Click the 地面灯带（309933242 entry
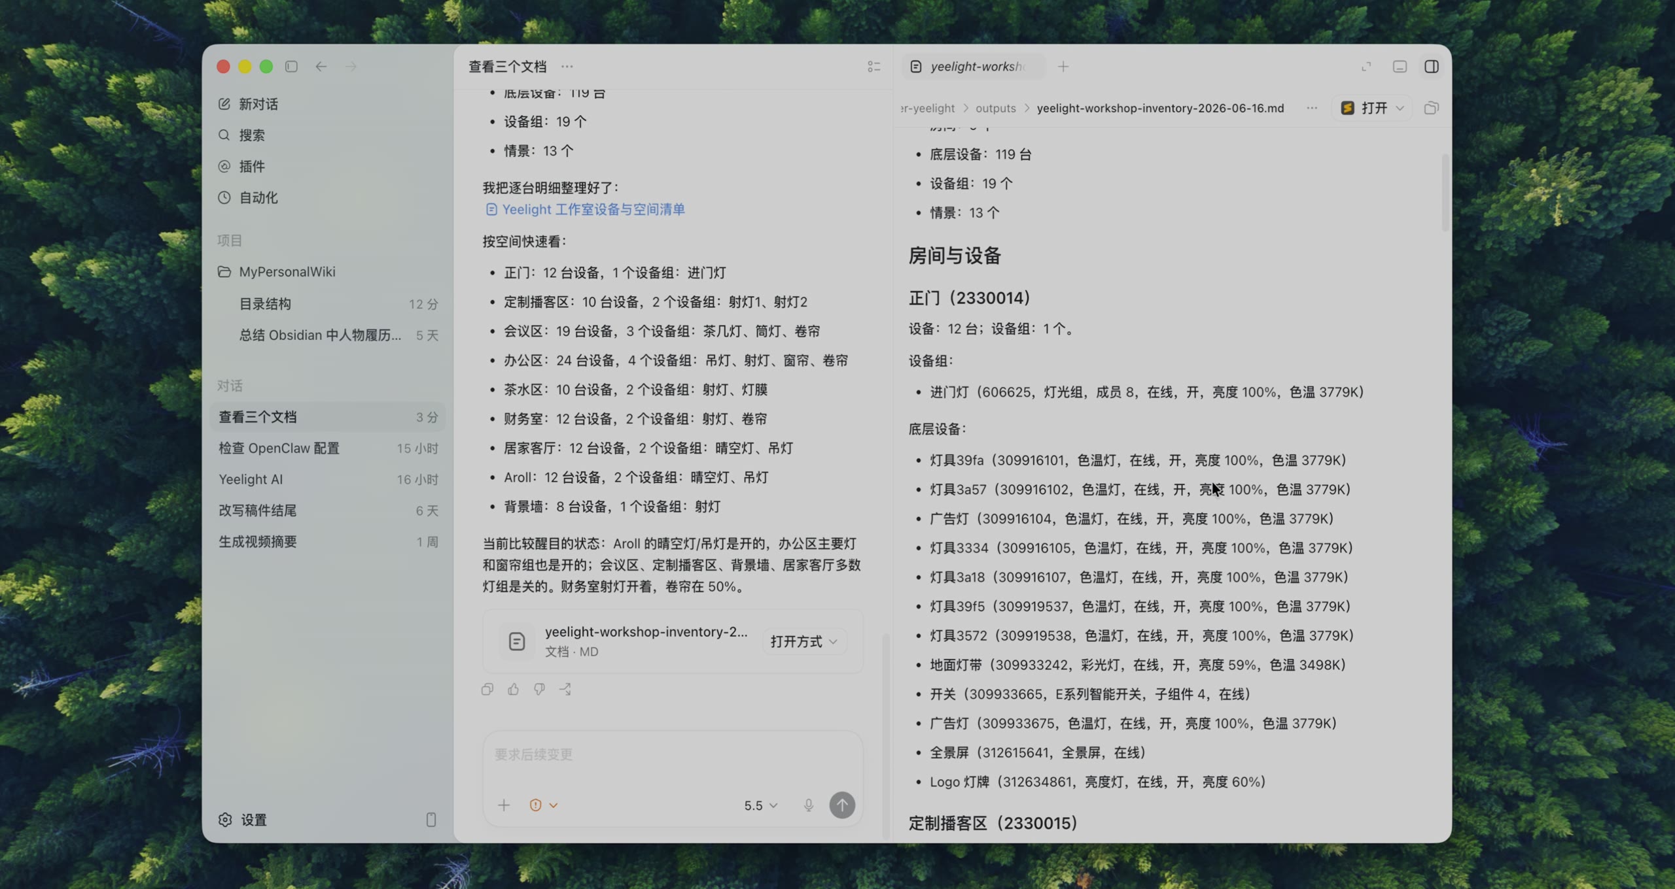The image size is (1675, 889). pos(1138,665)
